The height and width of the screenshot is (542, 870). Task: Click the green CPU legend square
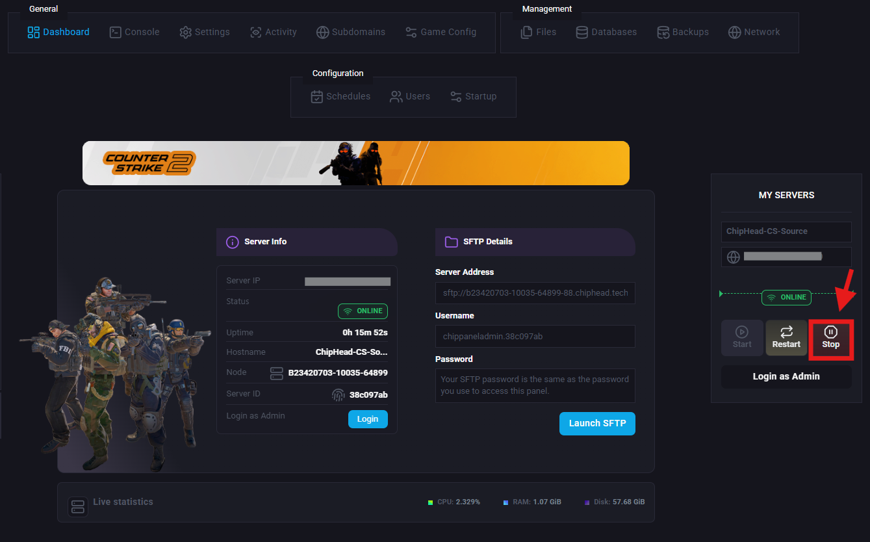click(x=430, y=502)
